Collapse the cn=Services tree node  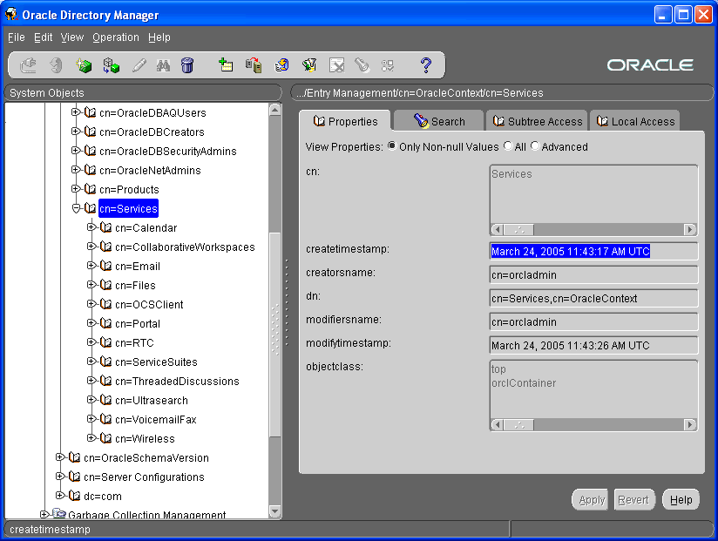[76, 208]
